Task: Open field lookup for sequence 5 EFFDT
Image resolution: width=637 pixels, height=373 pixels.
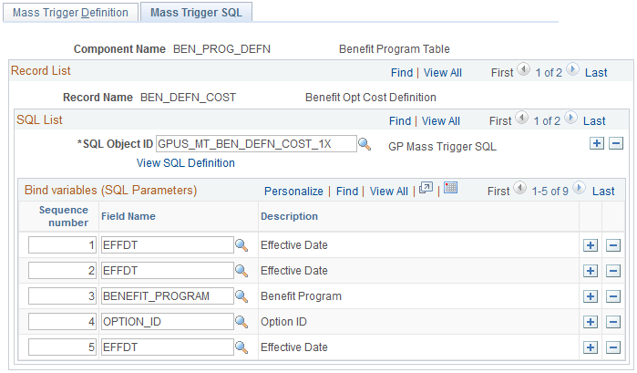Action: [x=241, y=347]
